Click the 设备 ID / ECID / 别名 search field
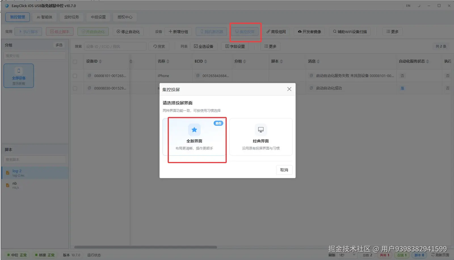Screen dimensions: 454x260 [x=115, y=46]
